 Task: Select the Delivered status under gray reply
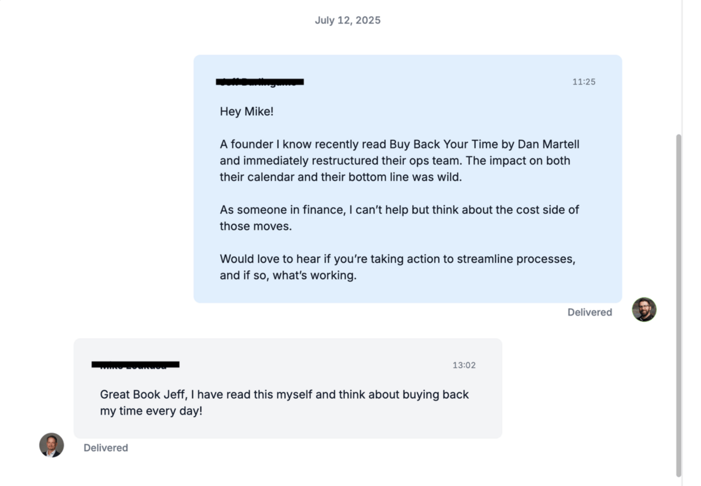click(x=106, y=448)
